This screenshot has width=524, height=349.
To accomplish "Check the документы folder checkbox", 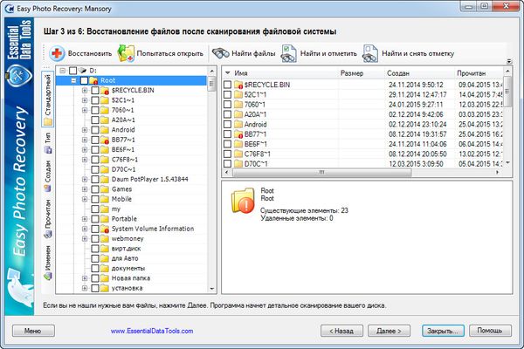I will tap(95, 268).
